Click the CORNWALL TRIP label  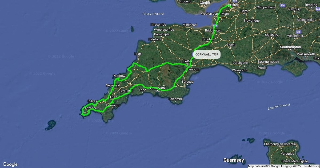[207, 54]
